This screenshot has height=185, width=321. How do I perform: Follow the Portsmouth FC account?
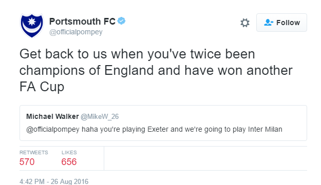tap(281, 23)
